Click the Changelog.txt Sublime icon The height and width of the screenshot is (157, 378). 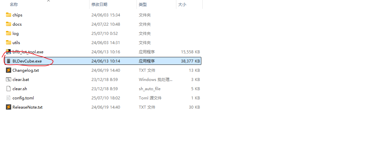click(9, 70)
